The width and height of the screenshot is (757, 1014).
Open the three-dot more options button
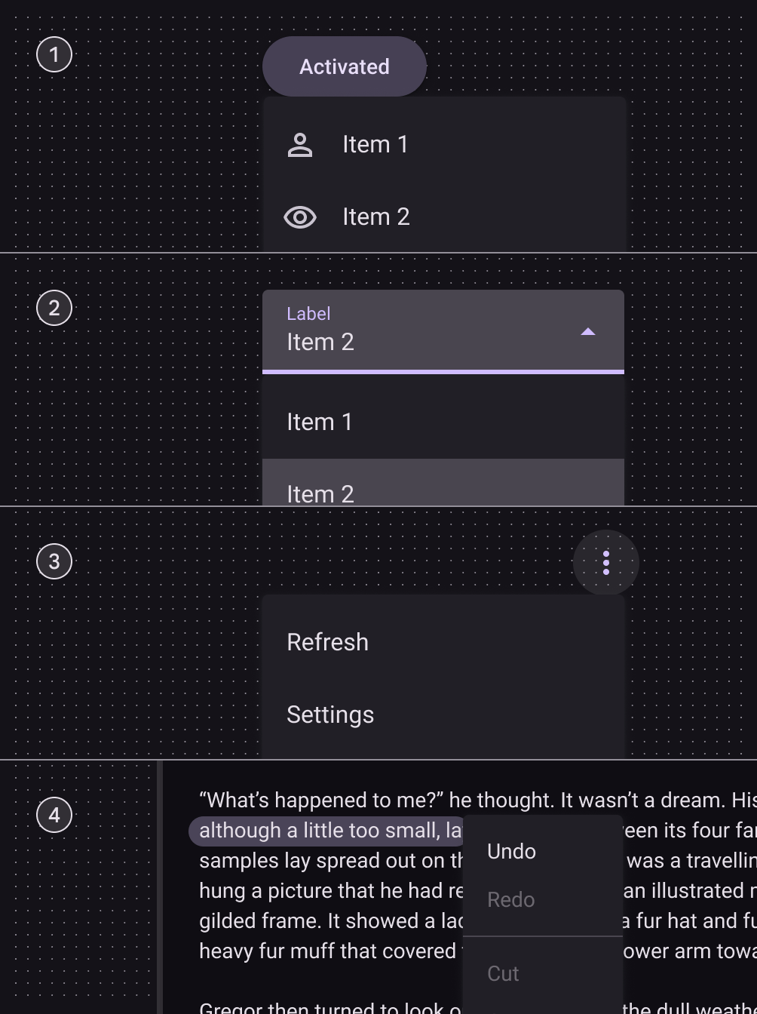click(606, 563)
